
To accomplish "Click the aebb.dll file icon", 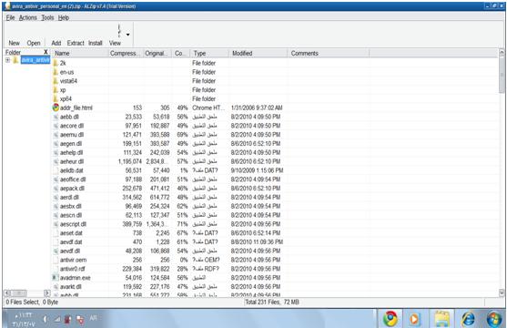I will 56,117.
